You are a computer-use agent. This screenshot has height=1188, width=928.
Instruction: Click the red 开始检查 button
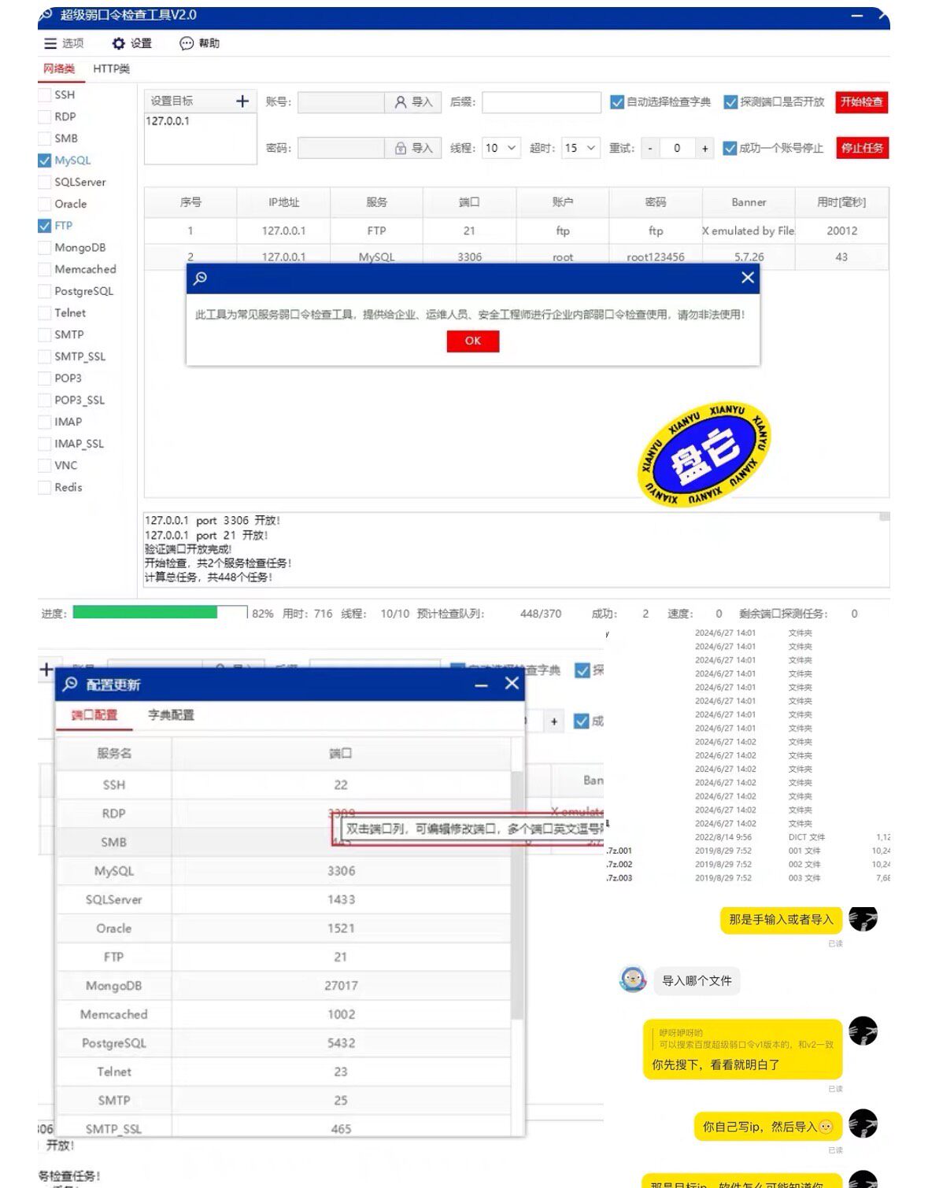[x=861, y=102]
